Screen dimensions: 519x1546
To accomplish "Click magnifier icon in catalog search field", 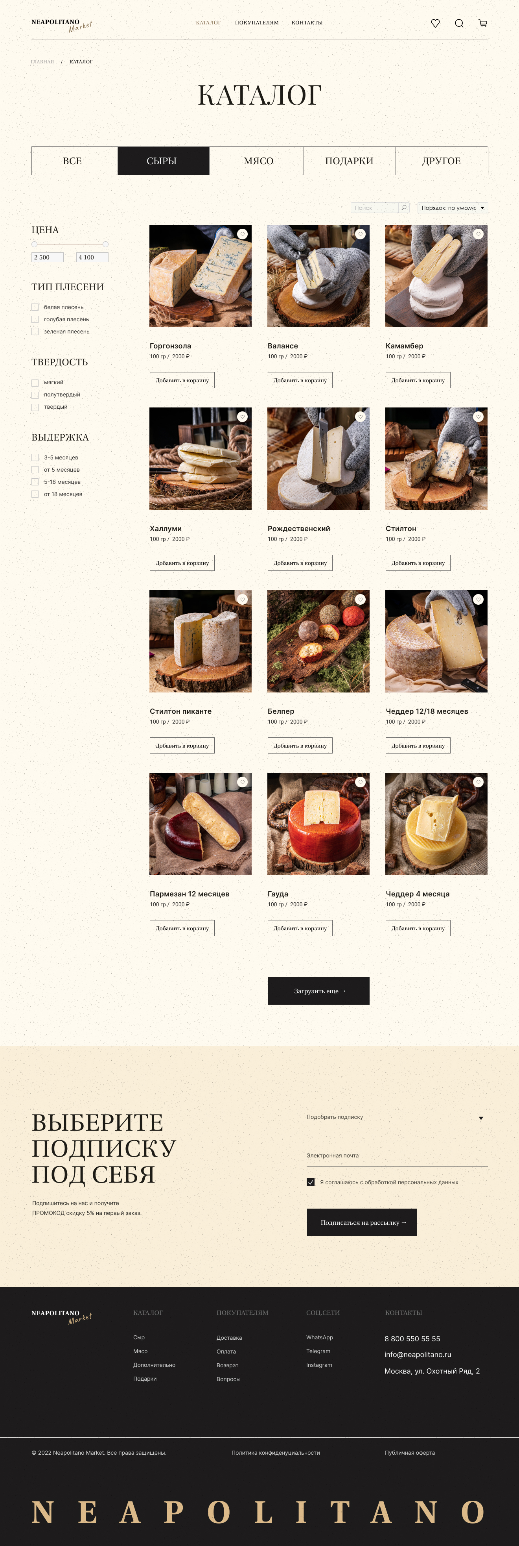I will (404, 207).
